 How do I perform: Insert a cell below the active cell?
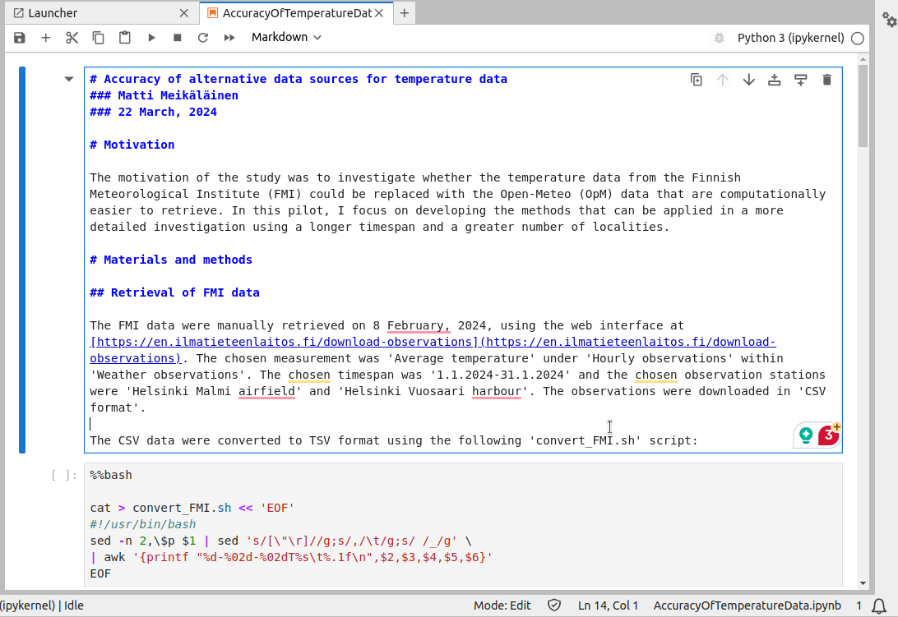(801, 81)
